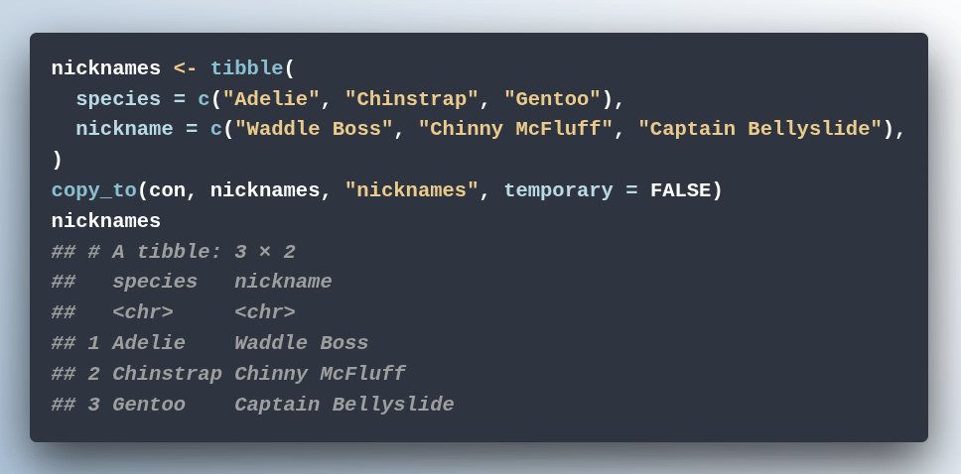
Task: Click the quoted "nicknames" table name string
Action: click(411, 190)
